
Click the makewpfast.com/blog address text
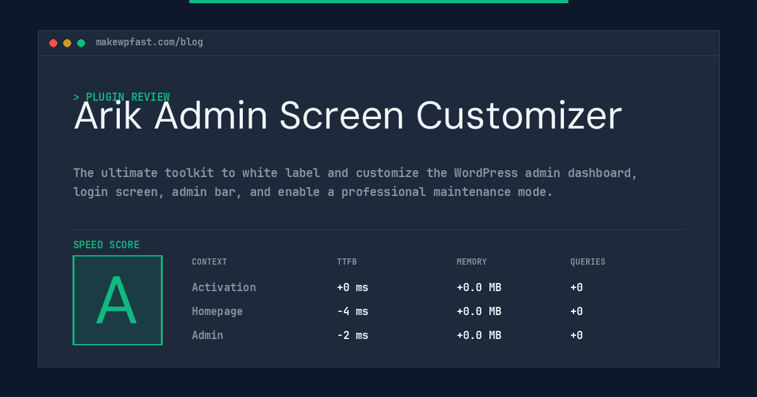tap(150, 42)
